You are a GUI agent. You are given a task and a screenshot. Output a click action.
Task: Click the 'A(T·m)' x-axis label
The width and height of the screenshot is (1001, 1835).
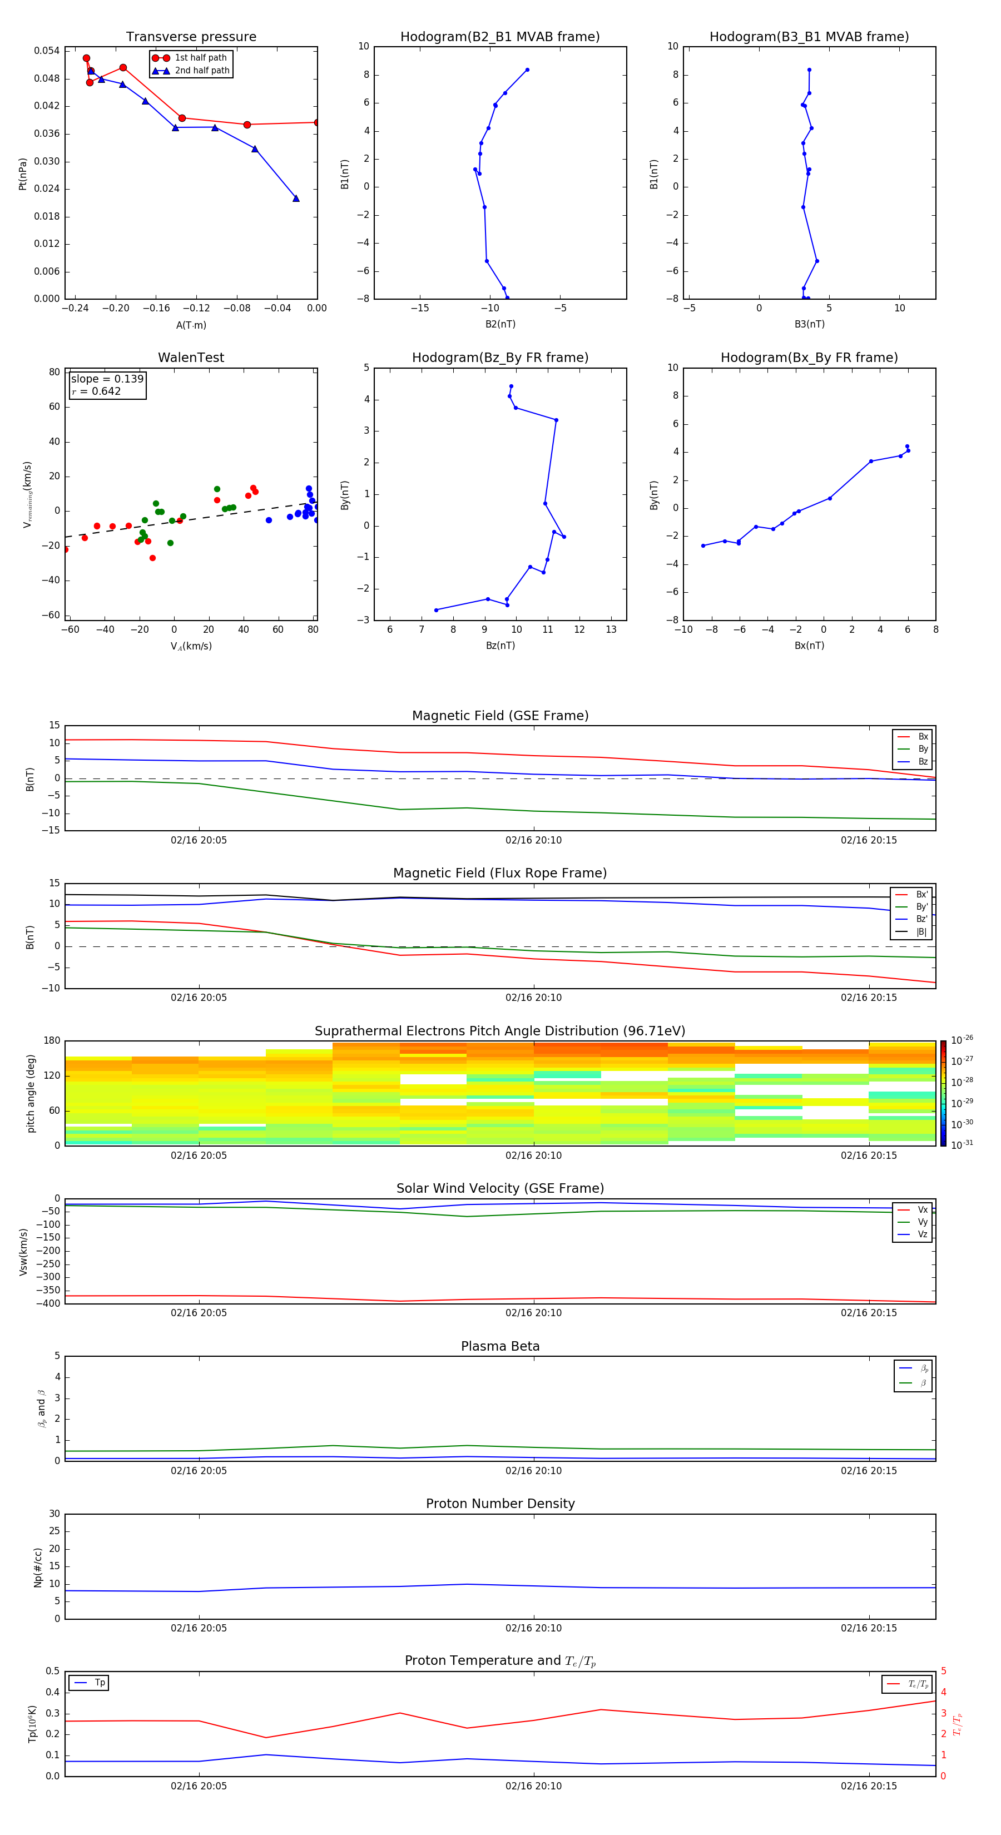tap(191, 325)
